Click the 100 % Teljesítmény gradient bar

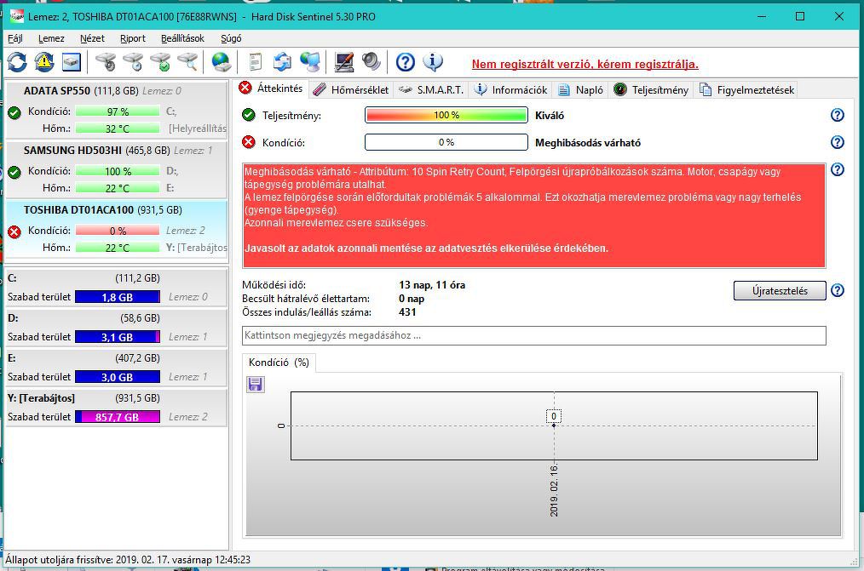(x=446, y=115)
